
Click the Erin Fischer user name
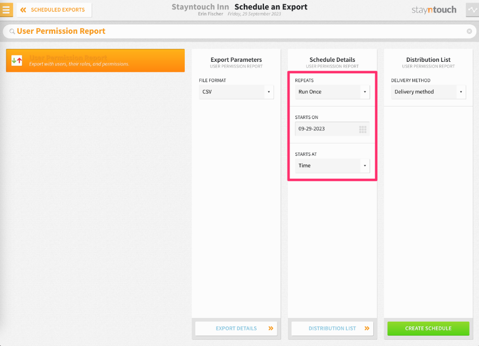coord(210,14)
